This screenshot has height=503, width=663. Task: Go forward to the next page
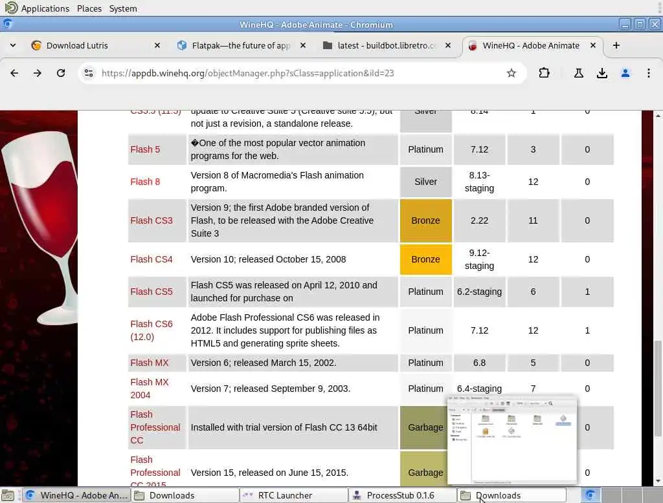coord(38,73)
